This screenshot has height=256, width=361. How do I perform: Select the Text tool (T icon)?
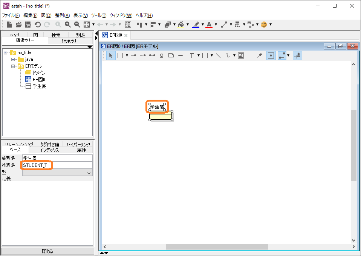[192, 56]
